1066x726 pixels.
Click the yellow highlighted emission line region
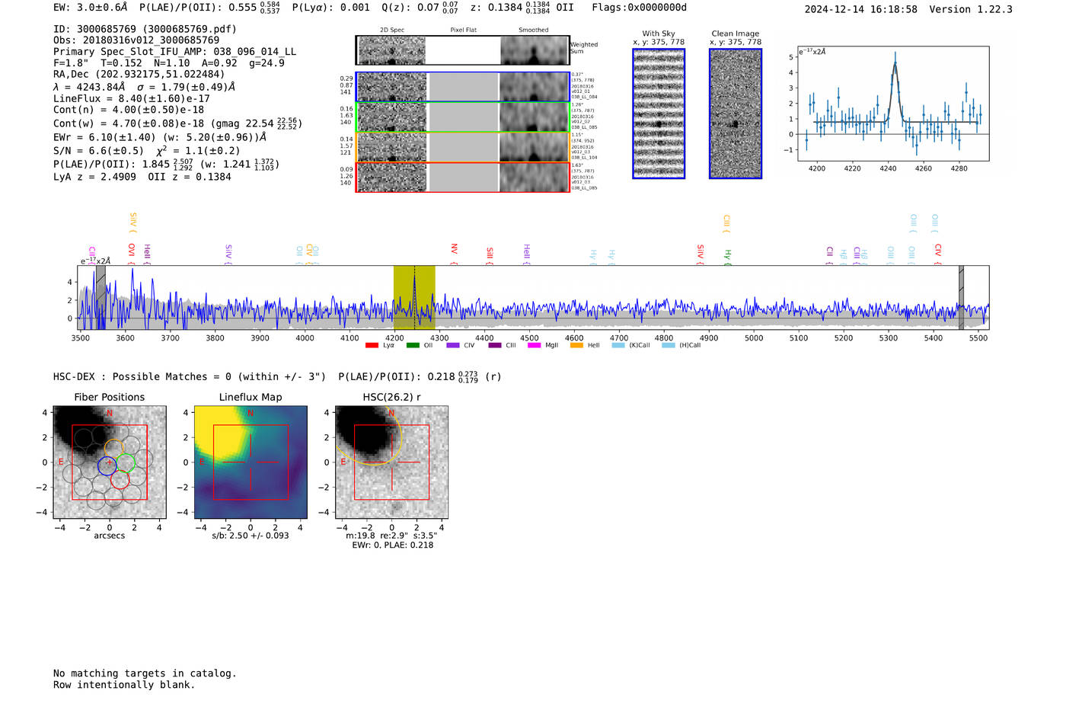pos(414,297)
